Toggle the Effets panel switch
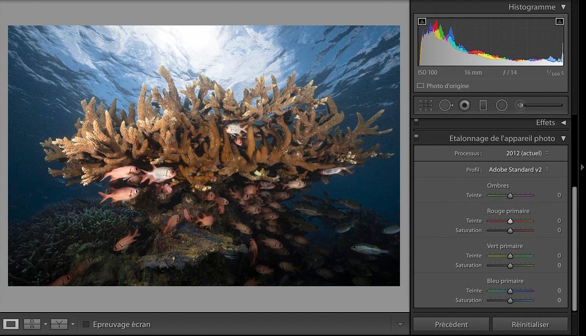586x336 pixels. click(x=416, y=122)
